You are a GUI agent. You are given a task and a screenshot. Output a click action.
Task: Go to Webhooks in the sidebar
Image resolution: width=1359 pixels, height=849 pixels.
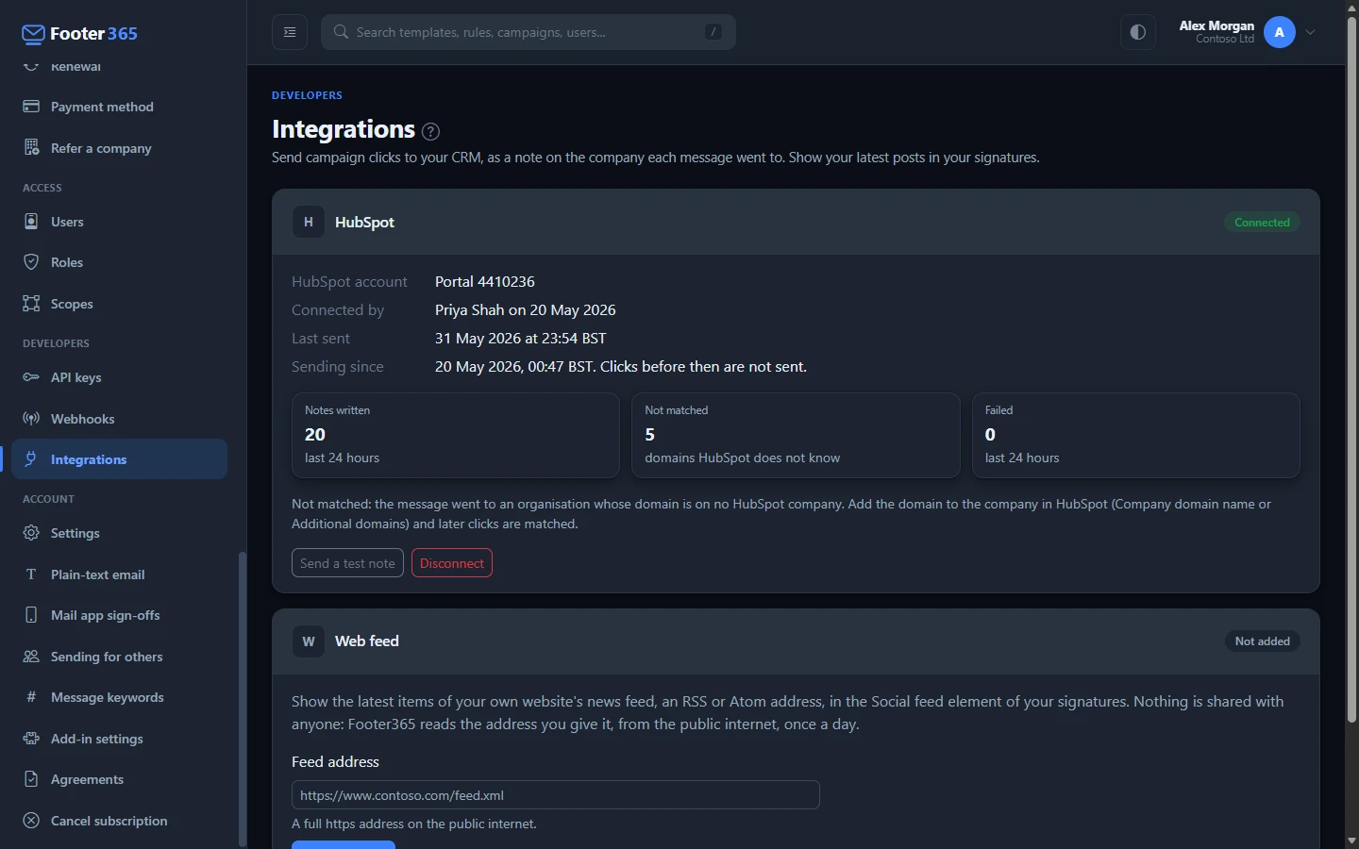click(120, 419)
